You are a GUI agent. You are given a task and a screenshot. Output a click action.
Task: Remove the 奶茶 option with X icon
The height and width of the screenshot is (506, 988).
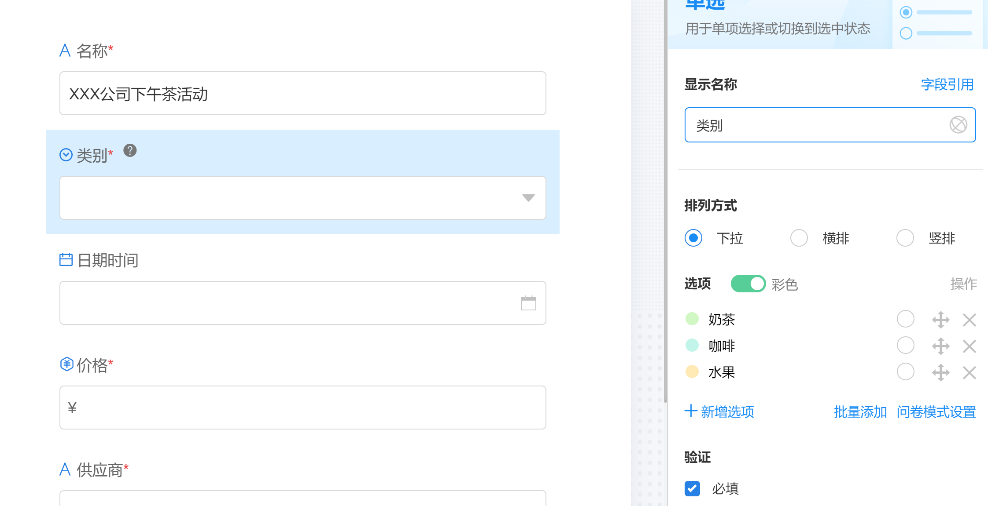tap(969, 320)
